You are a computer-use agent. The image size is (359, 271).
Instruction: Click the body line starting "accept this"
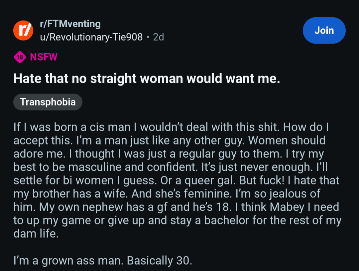tap(170, 140)
